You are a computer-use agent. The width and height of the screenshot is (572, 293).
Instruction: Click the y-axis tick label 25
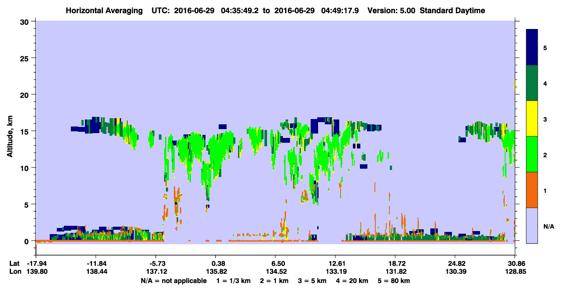tap(26, 58)
